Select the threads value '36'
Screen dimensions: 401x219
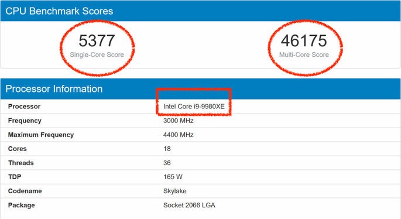[167, 163]
